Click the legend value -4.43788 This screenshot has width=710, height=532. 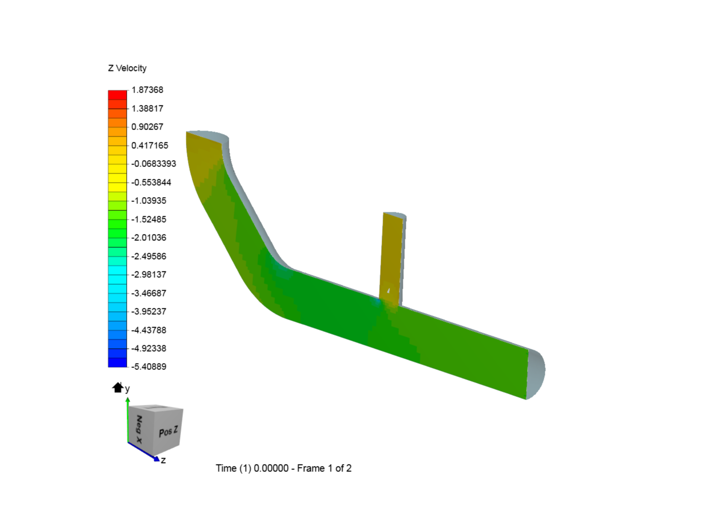coord(148,330)
